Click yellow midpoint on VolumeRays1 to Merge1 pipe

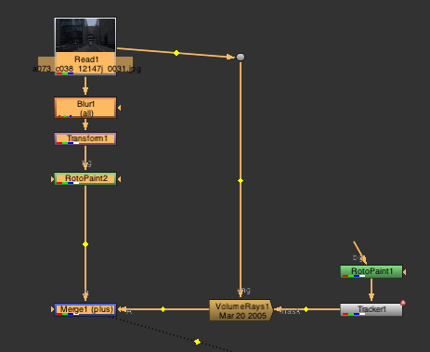[x=163, y=309]
